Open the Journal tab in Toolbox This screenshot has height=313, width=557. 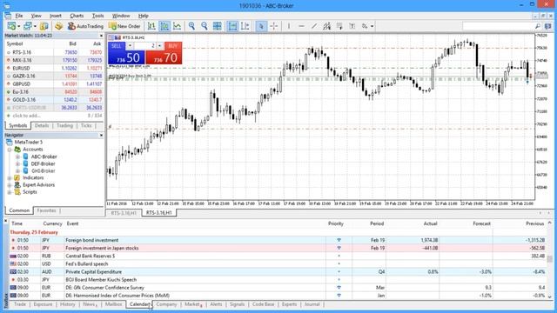click(x=312, y=304)
